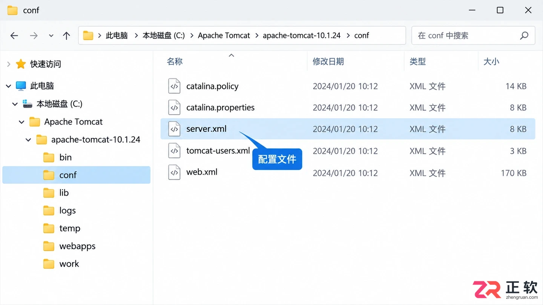543x305 pixels.
Task: Select the conf folder in tree
Action: click(76, 175)
